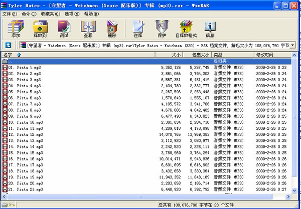Open the 查看 (View) toolbar icon

pos(88,29)
